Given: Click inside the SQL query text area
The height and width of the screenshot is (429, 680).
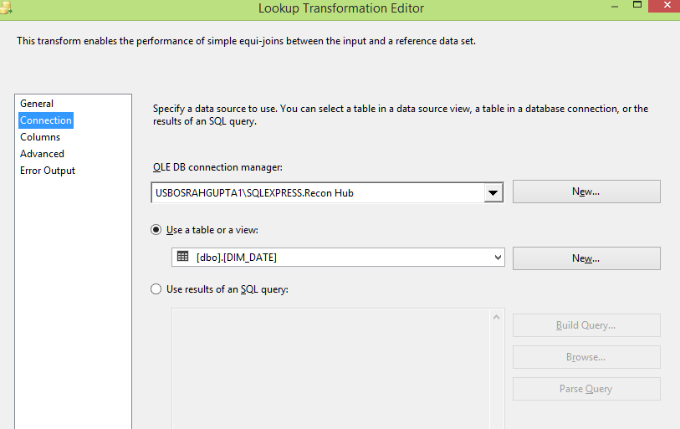Looking at the screenshot, I should (331, 369).
